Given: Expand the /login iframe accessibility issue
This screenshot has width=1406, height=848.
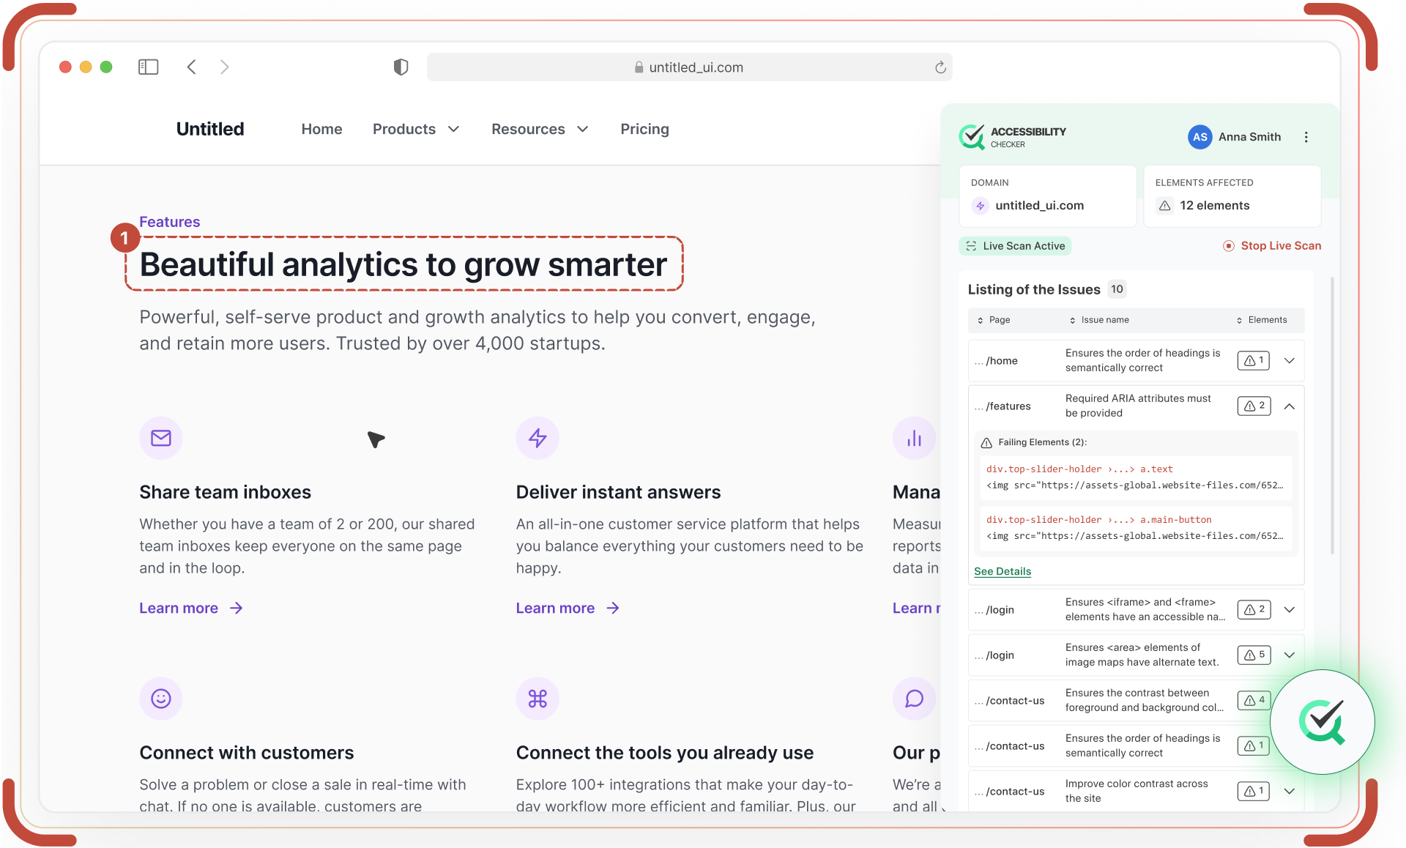Looking at the screenshot, I should pyautogui.click(x=1290, y=609).
